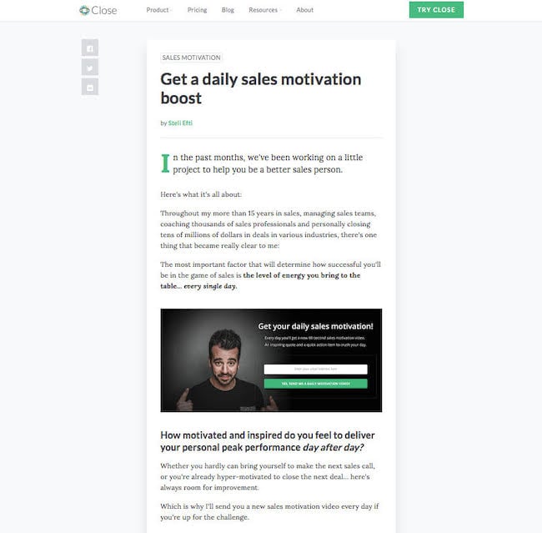This screenshot has height=533, width=542.
Task: Share the article via LinkedIn icon
Action: [x=90, y=87]
